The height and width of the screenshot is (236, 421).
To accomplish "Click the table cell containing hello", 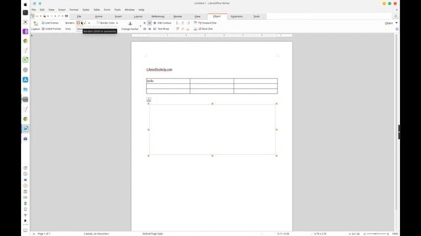I will pyautogui.click(x=168, y=81).
